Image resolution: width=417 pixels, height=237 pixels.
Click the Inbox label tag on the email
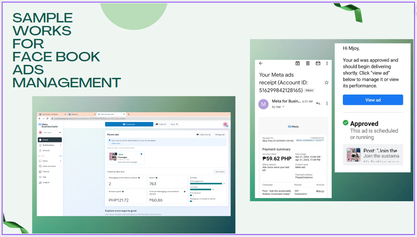point(309,90)
